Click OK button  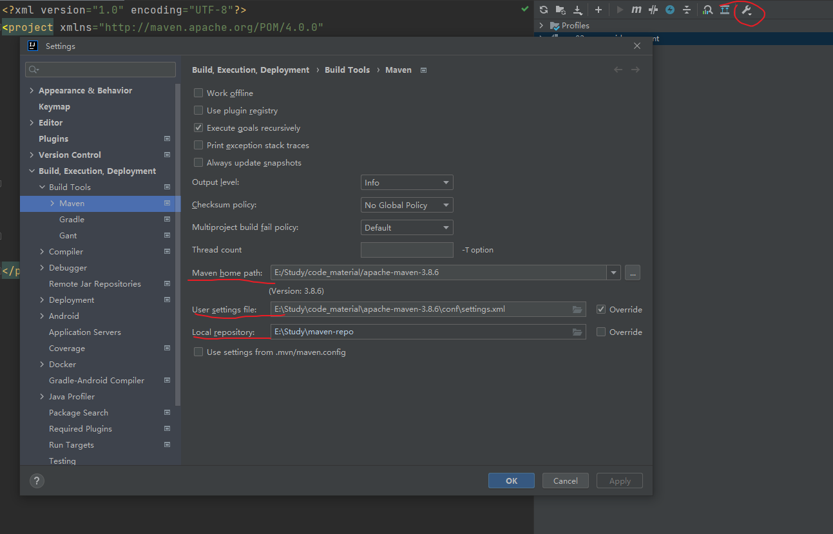coord(512,481)
